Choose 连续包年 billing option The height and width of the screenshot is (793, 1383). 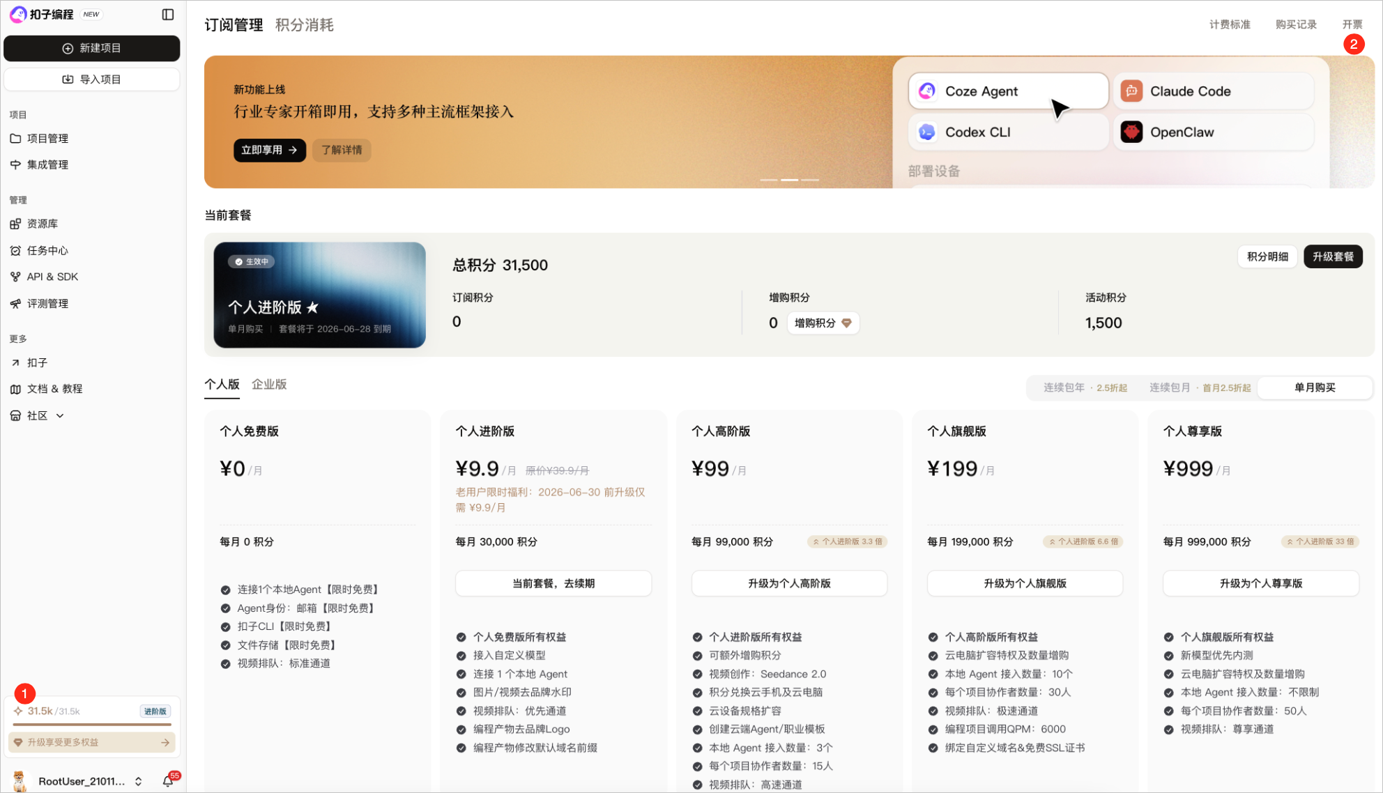point(1085,387)
